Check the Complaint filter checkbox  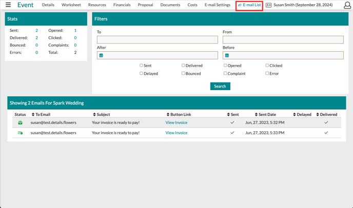(225, 73)
